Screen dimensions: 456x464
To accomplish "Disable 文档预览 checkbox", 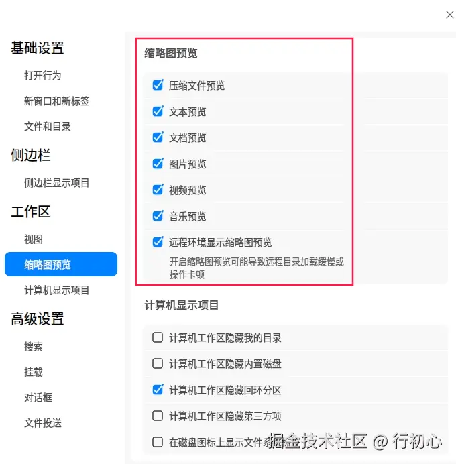I will tap(158, 137).
